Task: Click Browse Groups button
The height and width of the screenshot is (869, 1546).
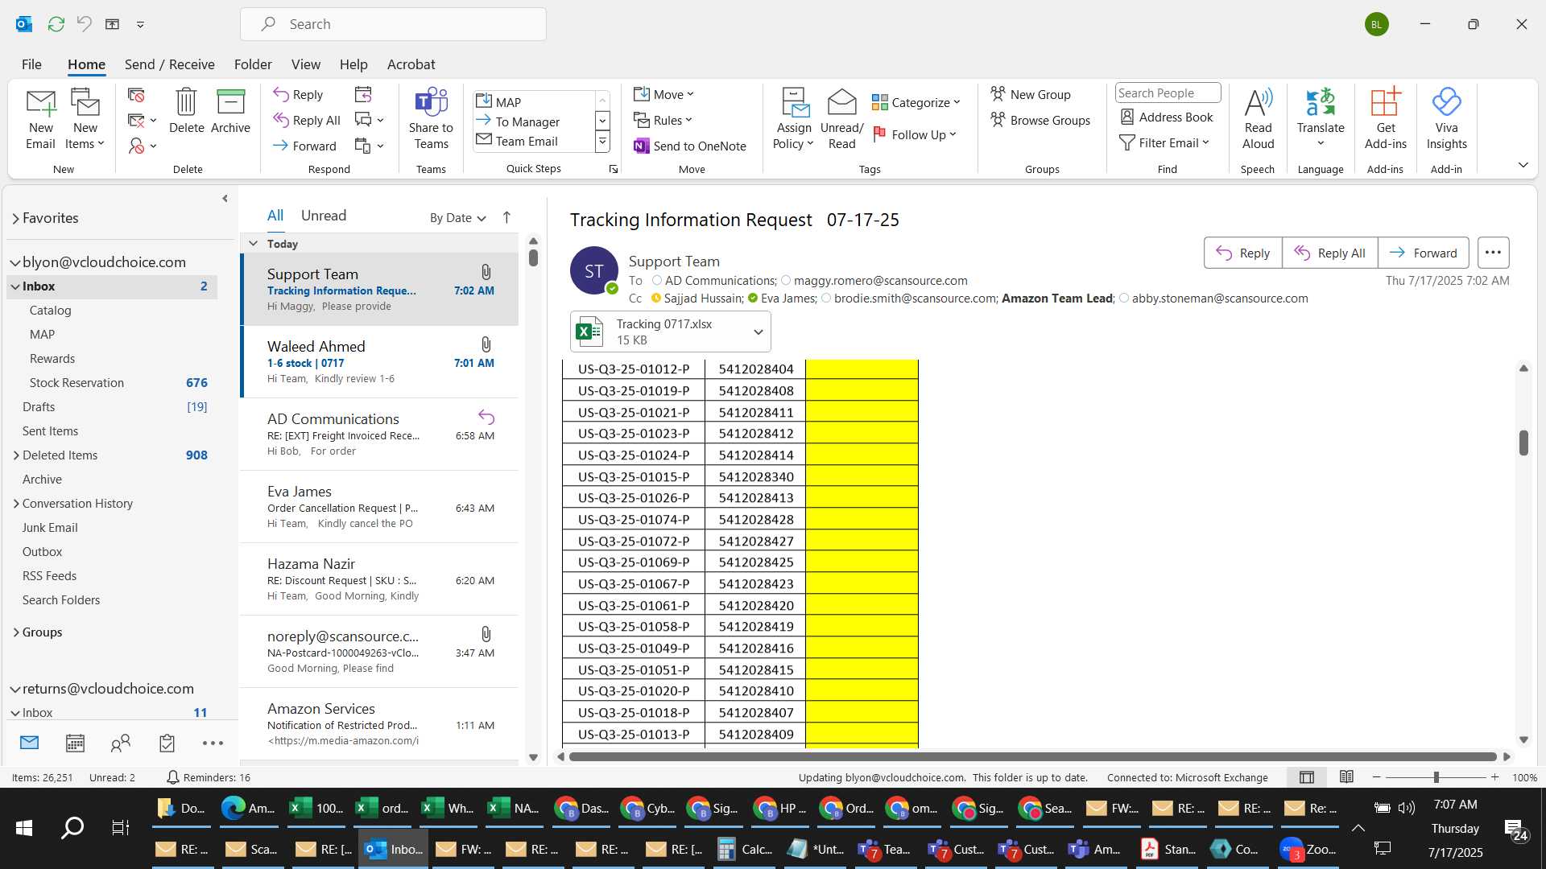Action: [1040, 120]
